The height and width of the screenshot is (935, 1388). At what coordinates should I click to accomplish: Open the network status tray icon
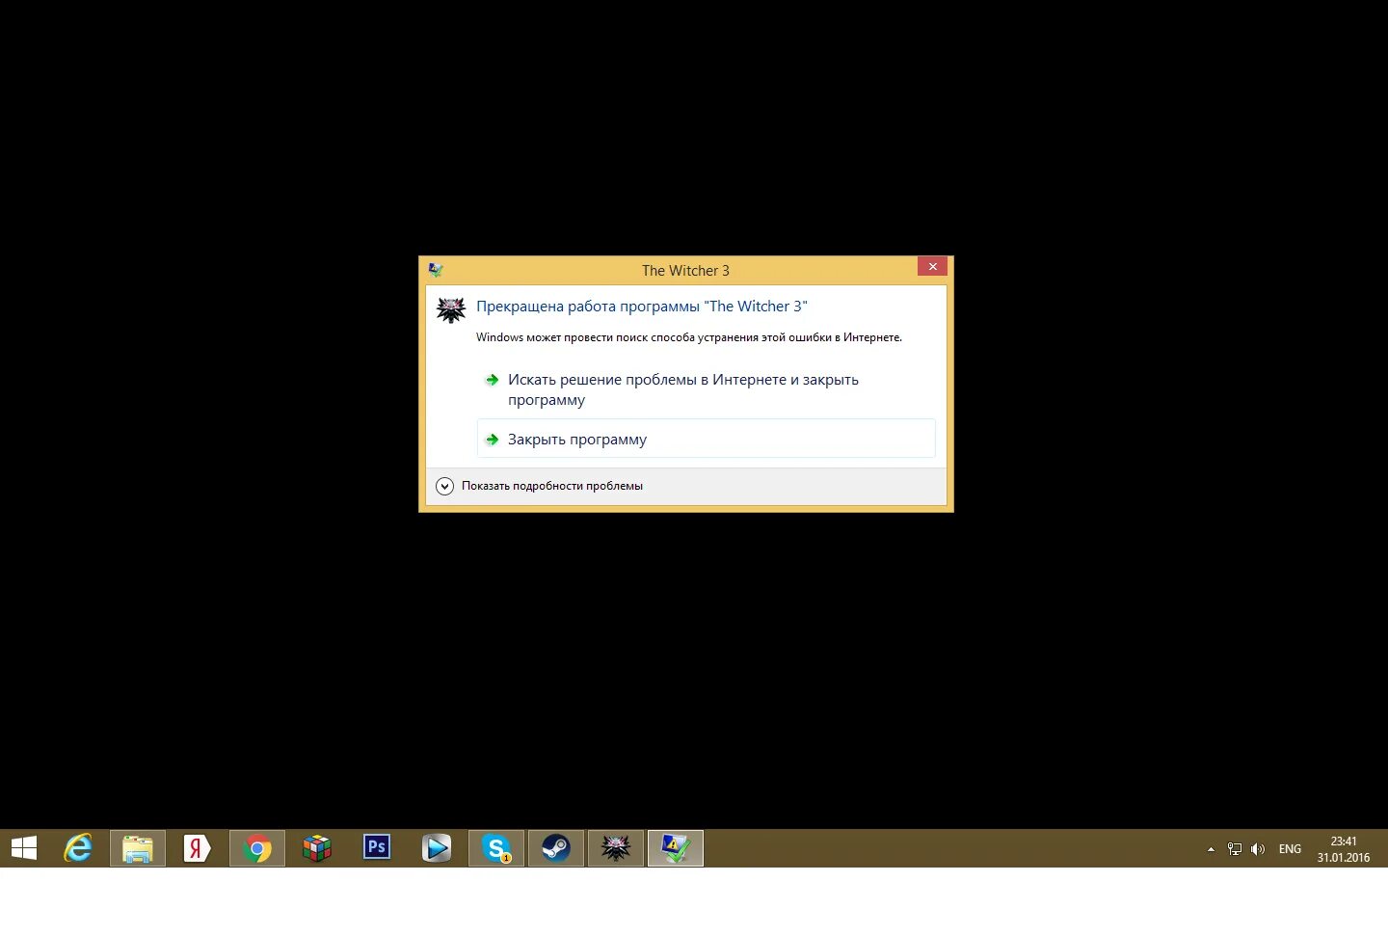[x=1235, y=849]
